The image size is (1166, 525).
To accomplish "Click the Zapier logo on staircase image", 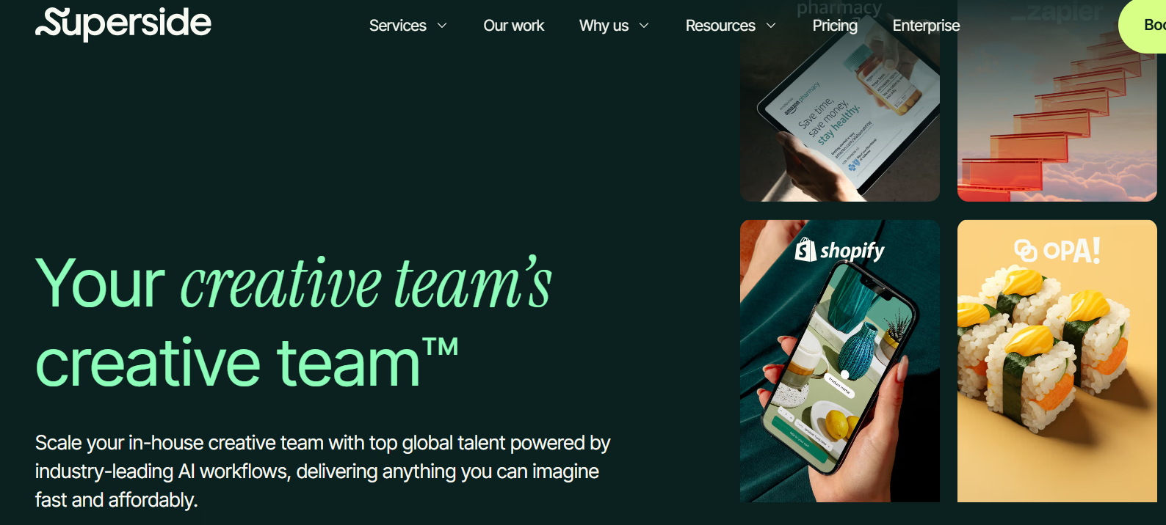I will click(x=1057, y=12).
